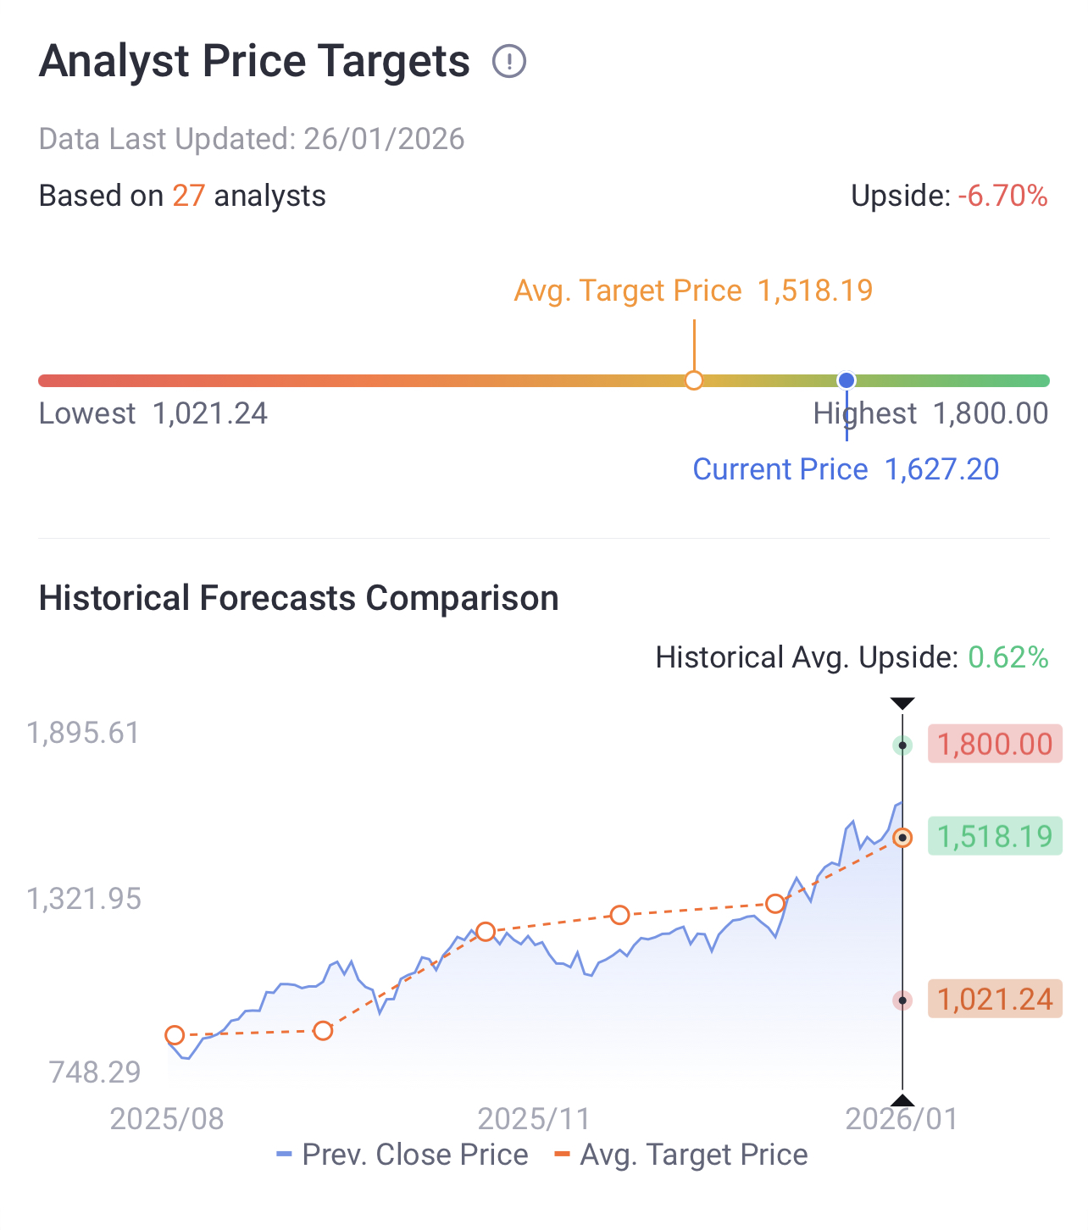
Task: Click the green dot at highest target level
Action: coord(903,745)
